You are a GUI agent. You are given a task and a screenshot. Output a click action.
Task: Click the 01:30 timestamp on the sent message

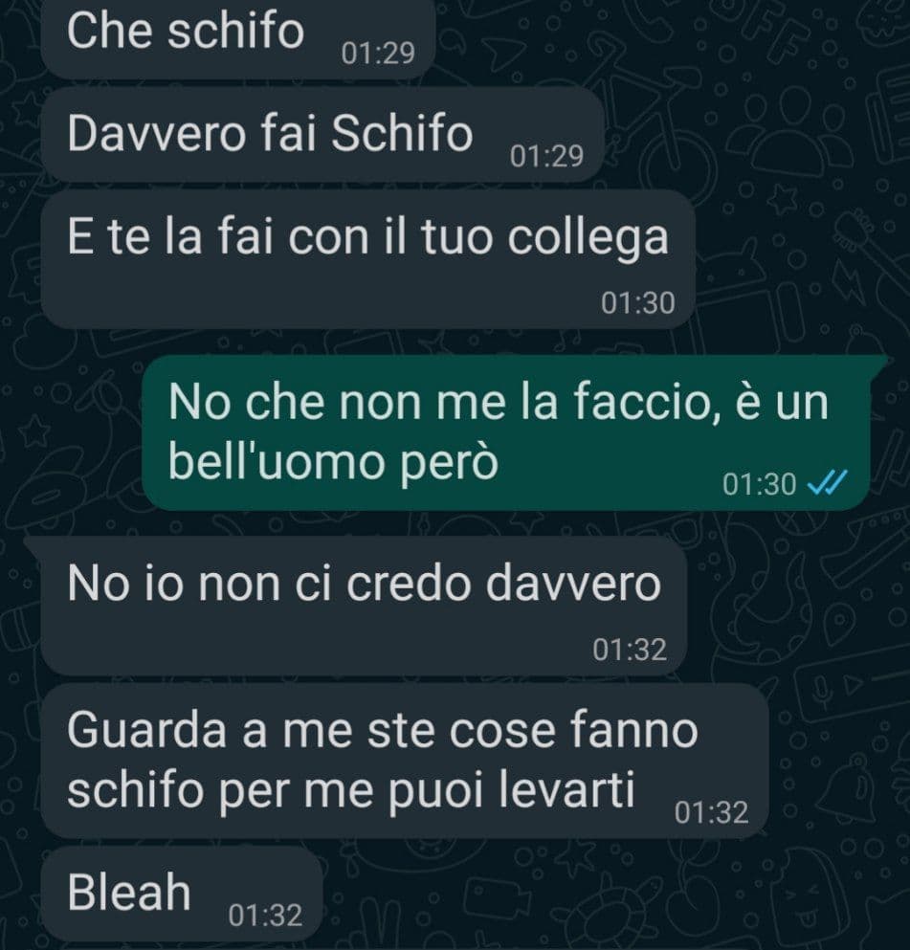(759, 485)
